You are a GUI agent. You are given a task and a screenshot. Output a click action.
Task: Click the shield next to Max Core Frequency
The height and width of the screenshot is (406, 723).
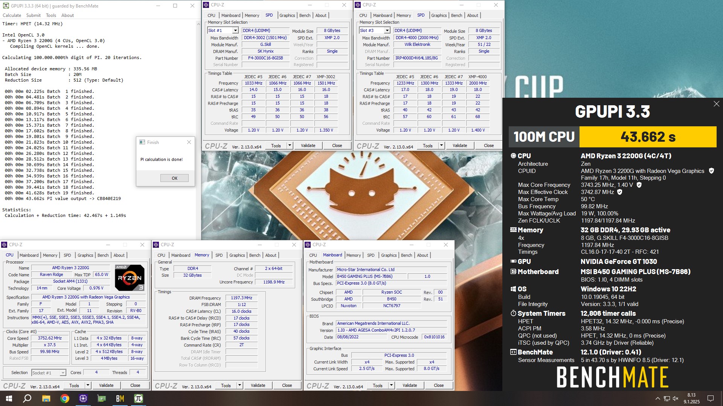(x=639, y=185)
